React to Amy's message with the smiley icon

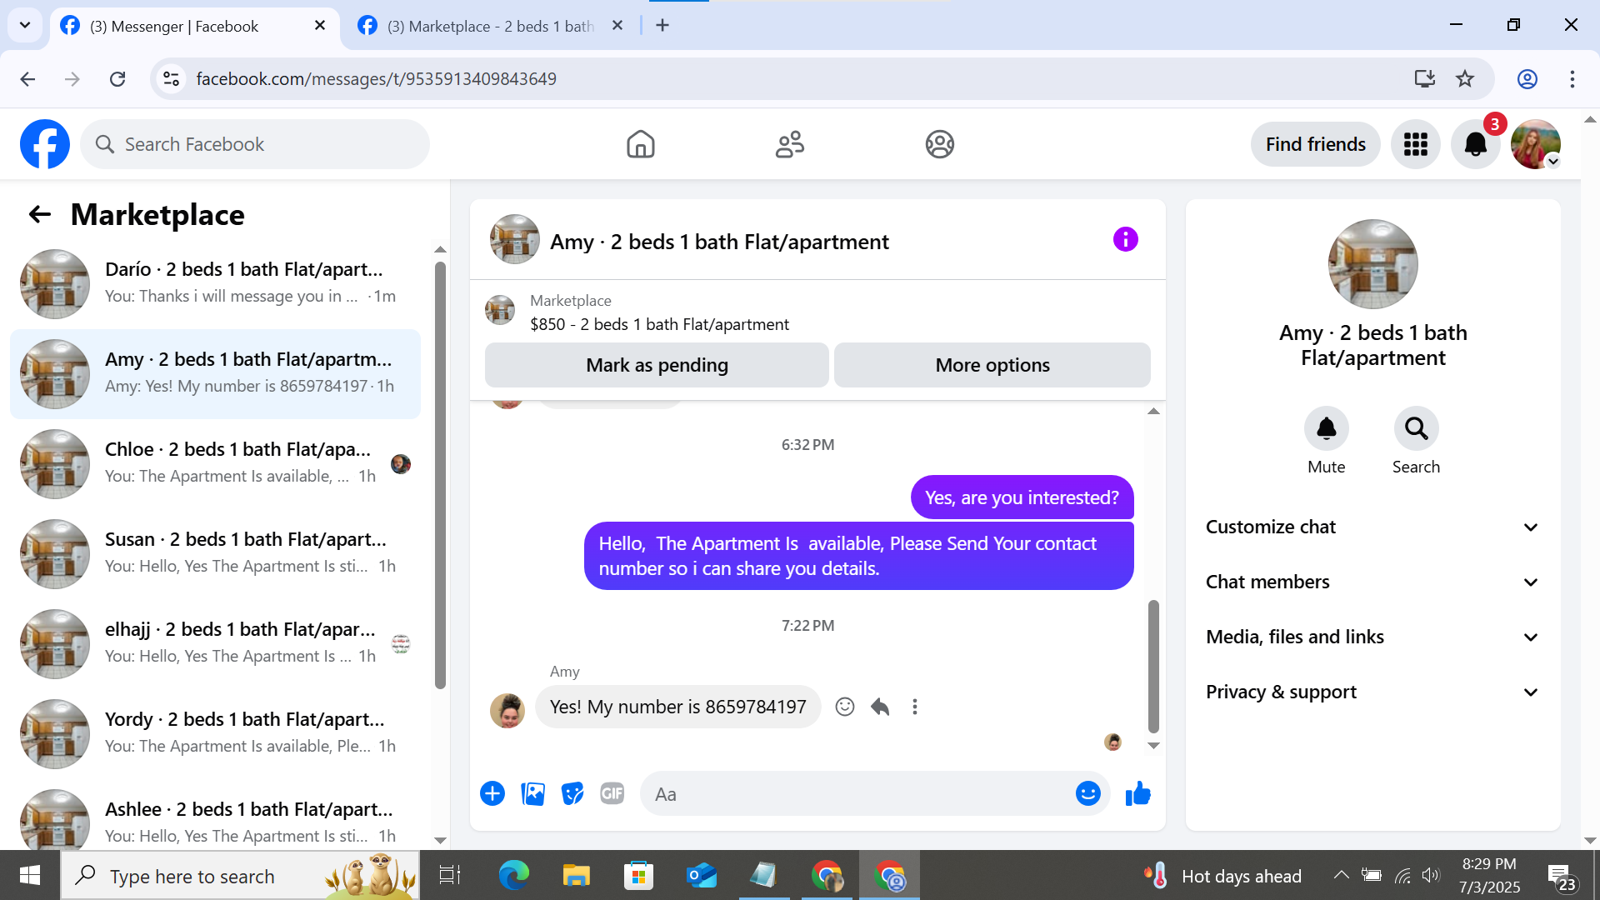pyautogui.click(x=845, y=707)
